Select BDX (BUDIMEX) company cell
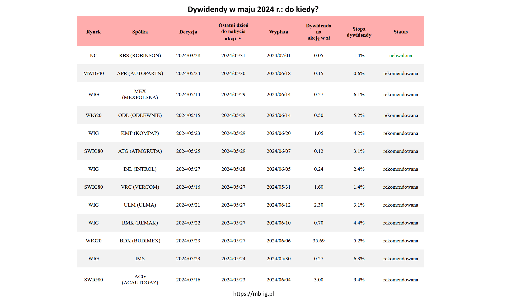Viewport: 507px width, 303px height. point(140,241)
